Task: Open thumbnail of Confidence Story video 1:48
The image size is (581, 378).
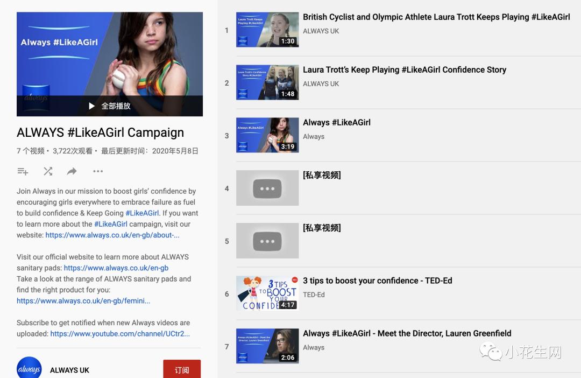Action: click(x=267, y=82)
